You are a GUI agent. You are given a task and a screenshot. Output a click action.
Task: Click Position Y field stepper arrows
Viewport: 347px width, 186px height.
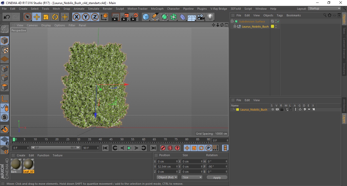[177, 167]
